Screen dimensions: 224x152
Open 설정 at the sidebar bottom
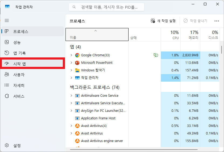33,146
